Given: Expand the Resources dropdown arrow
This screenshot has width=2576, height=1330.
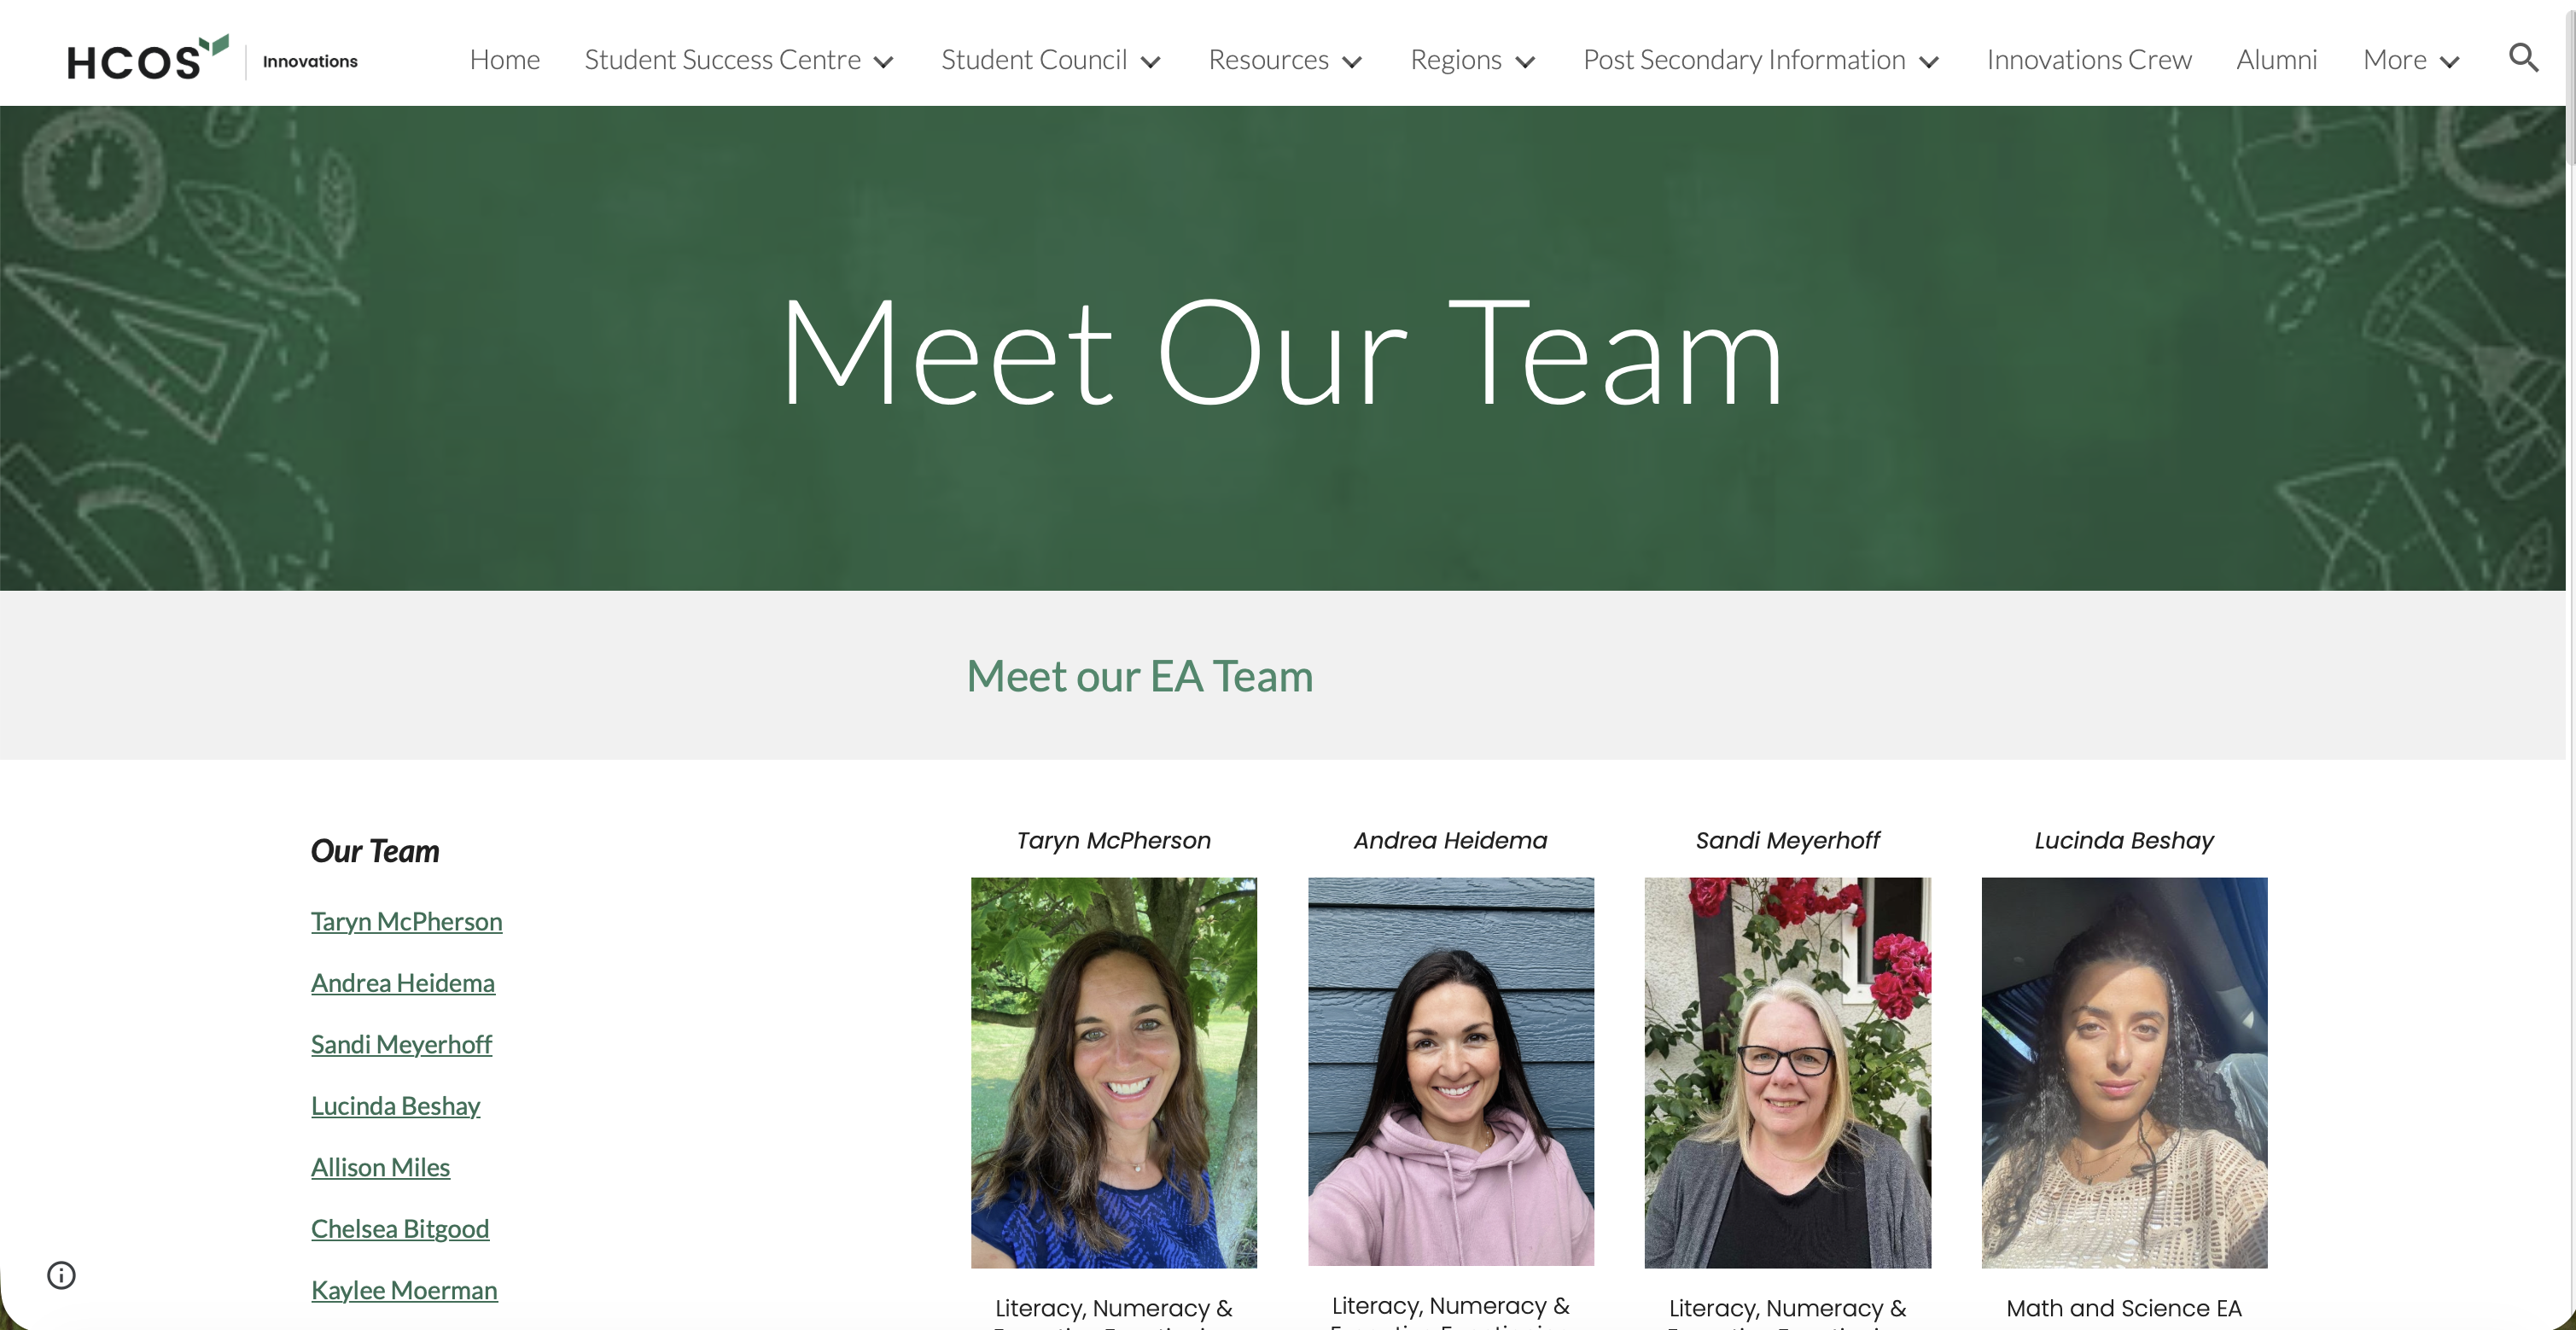Looking at the screenshot, I should 1352,62.
